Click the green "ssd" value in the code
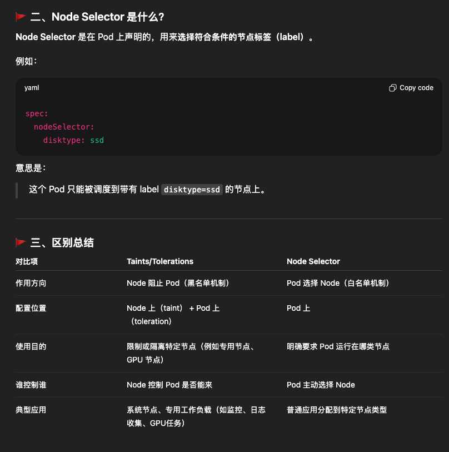Image resolution: width=449 pixels, height=452 pixels. coord(97,140)
